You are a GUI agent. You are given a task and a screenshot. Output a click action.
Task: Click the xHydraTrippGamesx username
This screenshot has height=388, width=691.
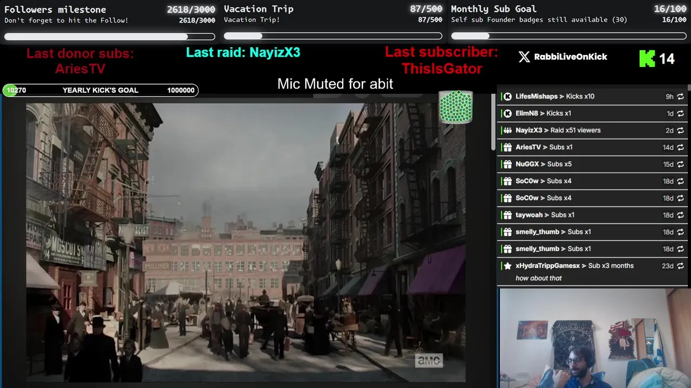point(547,266)
